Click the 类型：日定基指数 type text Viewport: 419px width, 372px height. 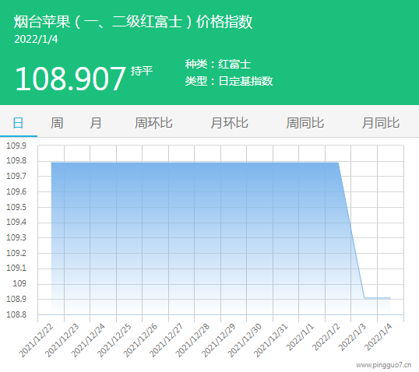pyautogui.click(x=229, y=81)
